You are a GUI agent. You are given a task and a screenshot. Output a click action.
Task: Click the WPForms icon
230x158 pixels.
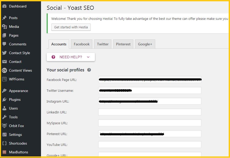(x=4, y=79)
